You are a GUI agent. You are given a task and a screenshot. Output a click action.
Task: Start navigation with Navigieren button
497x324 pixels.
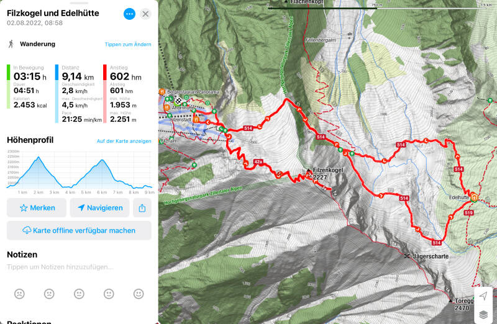click(x=99, y=208)
